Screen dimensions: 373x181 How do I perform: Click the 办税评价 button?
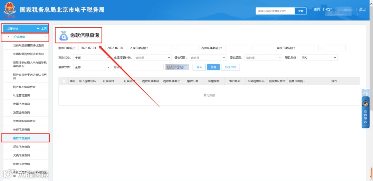coord(230,67)
